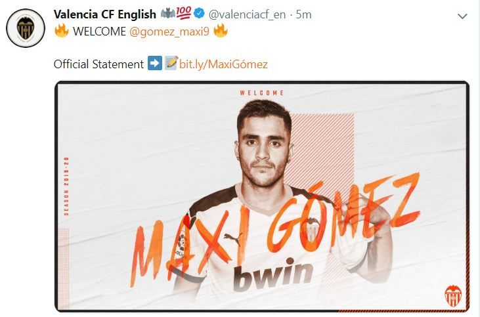This screenshot has height=317, width=480.
Task: Open the @gomez_maxi9 mention
Action: (169, 32)
